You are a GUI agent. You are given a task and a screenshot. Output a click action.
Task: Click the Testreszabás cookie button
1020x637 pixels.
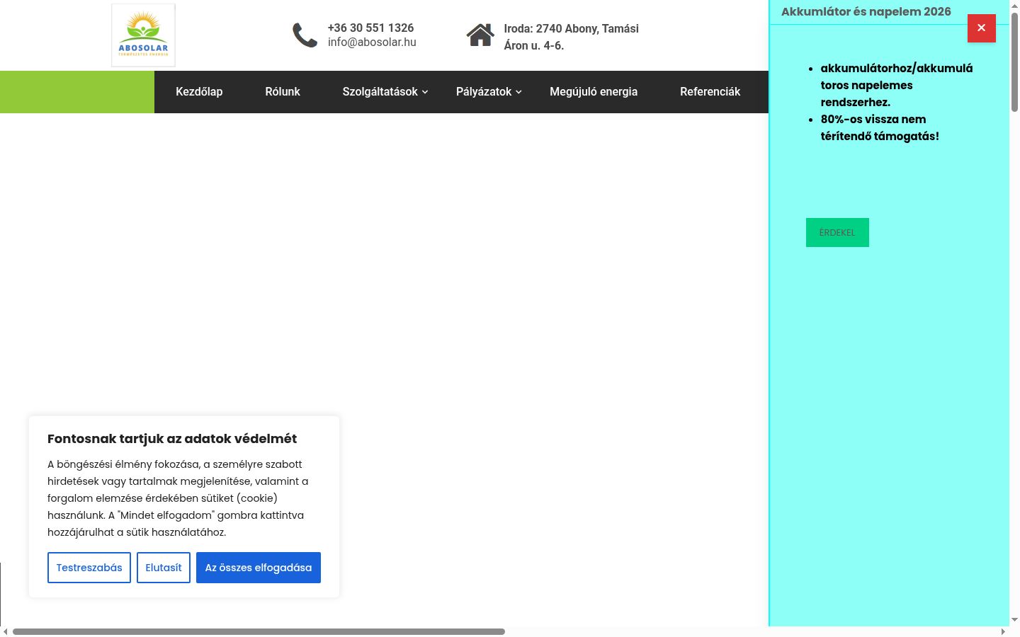(x=89, y=568)
